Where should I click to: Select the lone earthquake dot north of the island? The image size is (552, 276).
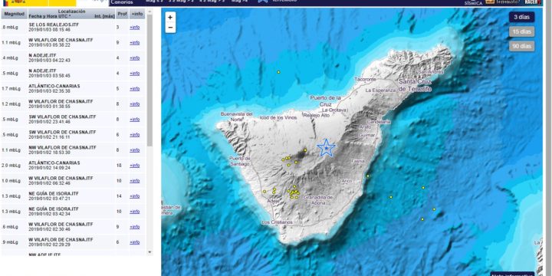pyautogui.click(x=278, y=72)
